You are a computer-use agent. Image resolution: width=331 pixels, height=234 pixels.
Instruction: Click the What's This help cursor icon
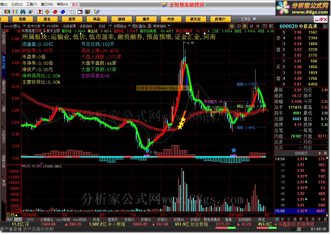pos(97,12)
